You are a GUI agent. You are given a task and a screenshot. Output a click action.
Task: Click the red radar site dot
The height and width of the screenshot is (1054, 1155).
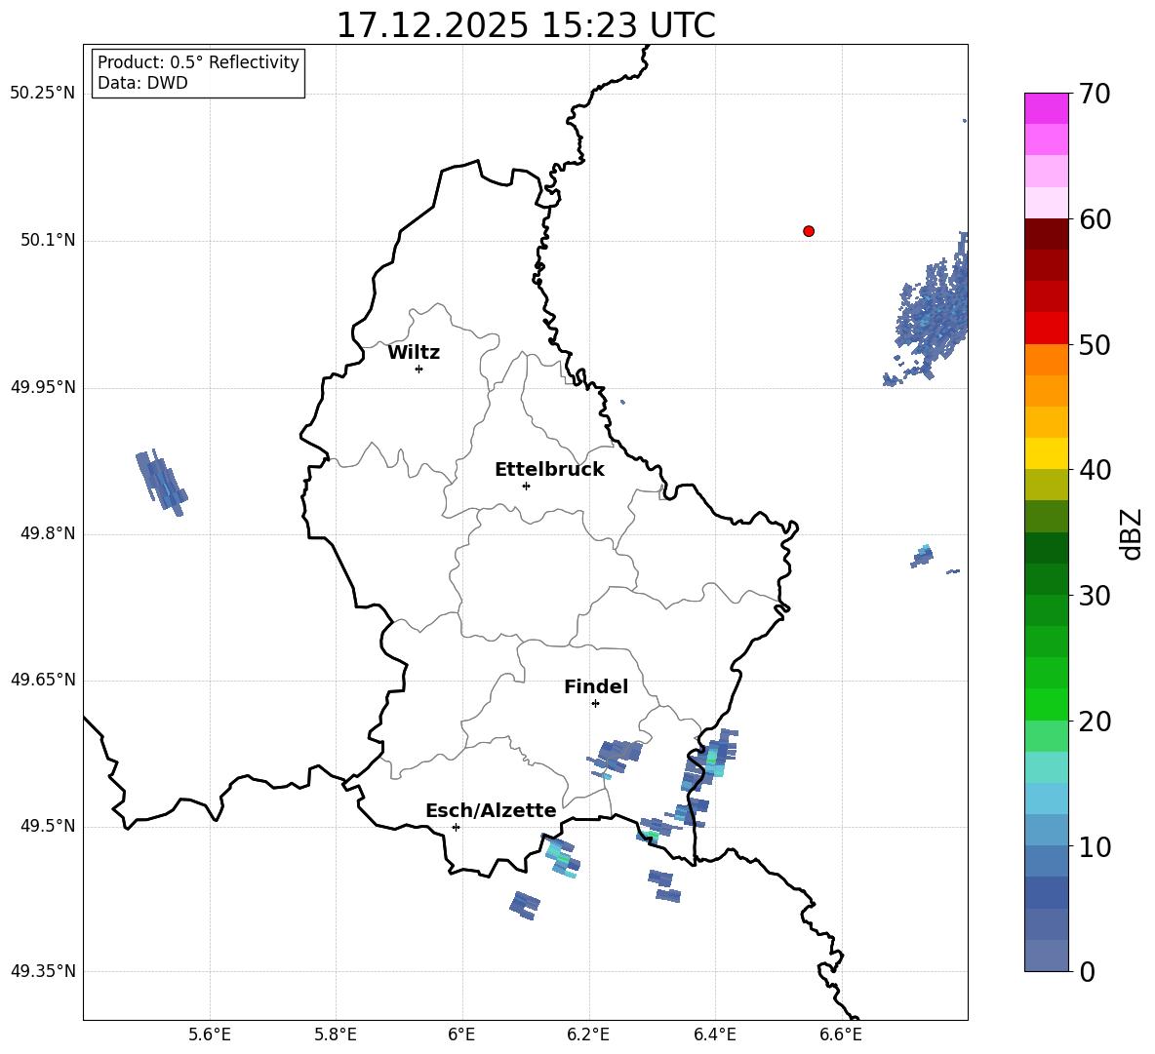coord(809,231)
